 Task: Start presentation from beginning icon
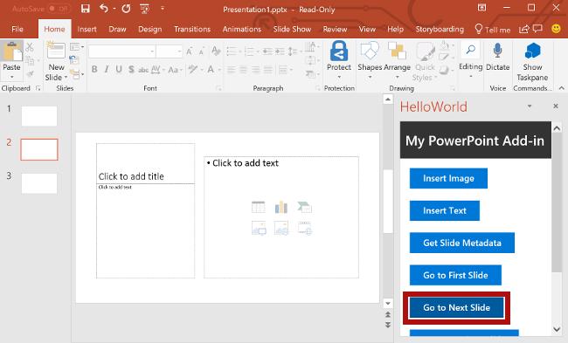click(144, 9)
